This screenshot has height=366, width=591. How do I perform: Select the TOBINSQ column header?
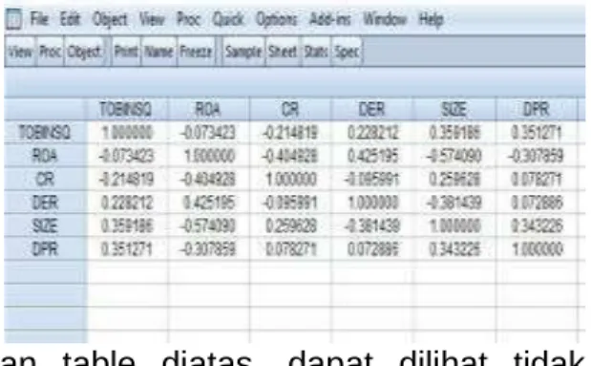point(126,110)
